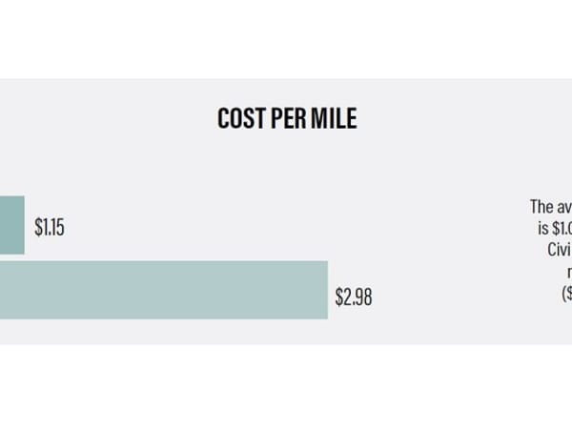Click the short dark teal $1.15 bar
572x429 pixels.
11,226
